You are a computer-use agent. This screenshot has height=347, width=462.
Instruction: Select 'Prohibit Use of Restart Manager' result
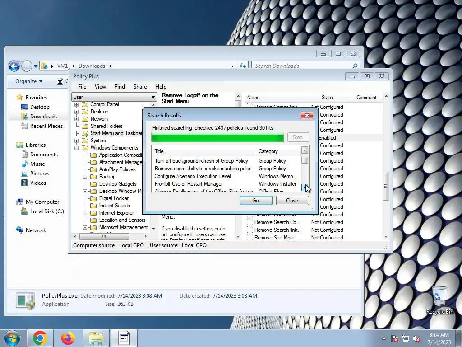189,184
